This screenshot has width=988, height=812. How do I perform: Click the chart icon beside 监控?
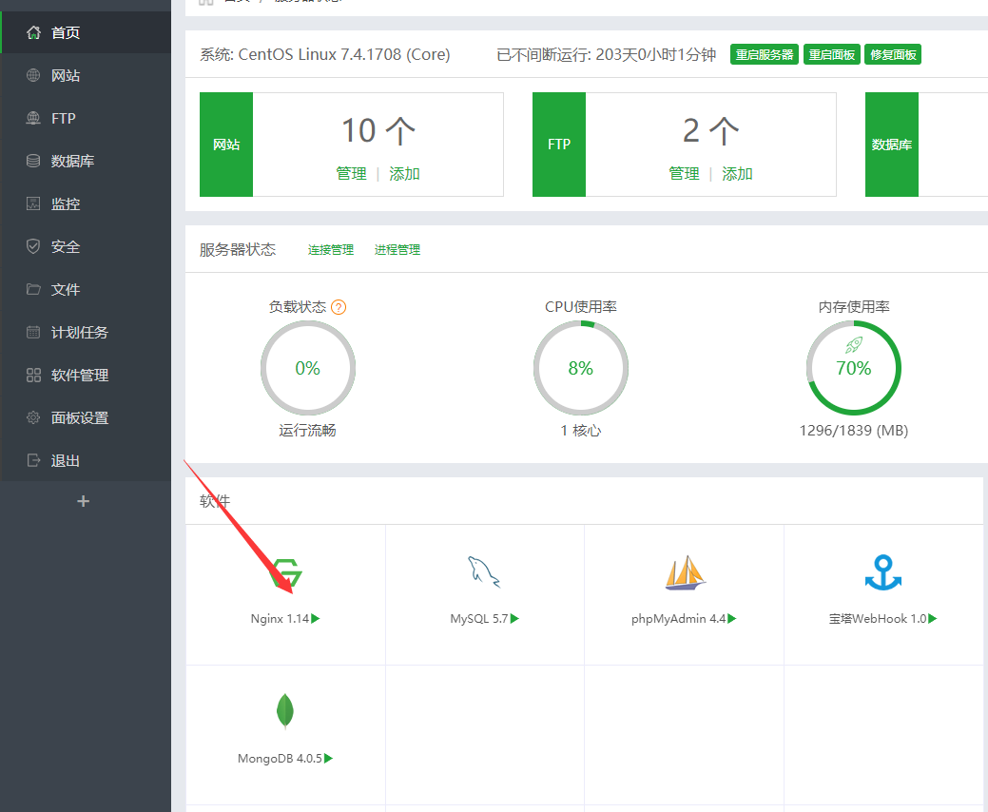pos(33,203)
